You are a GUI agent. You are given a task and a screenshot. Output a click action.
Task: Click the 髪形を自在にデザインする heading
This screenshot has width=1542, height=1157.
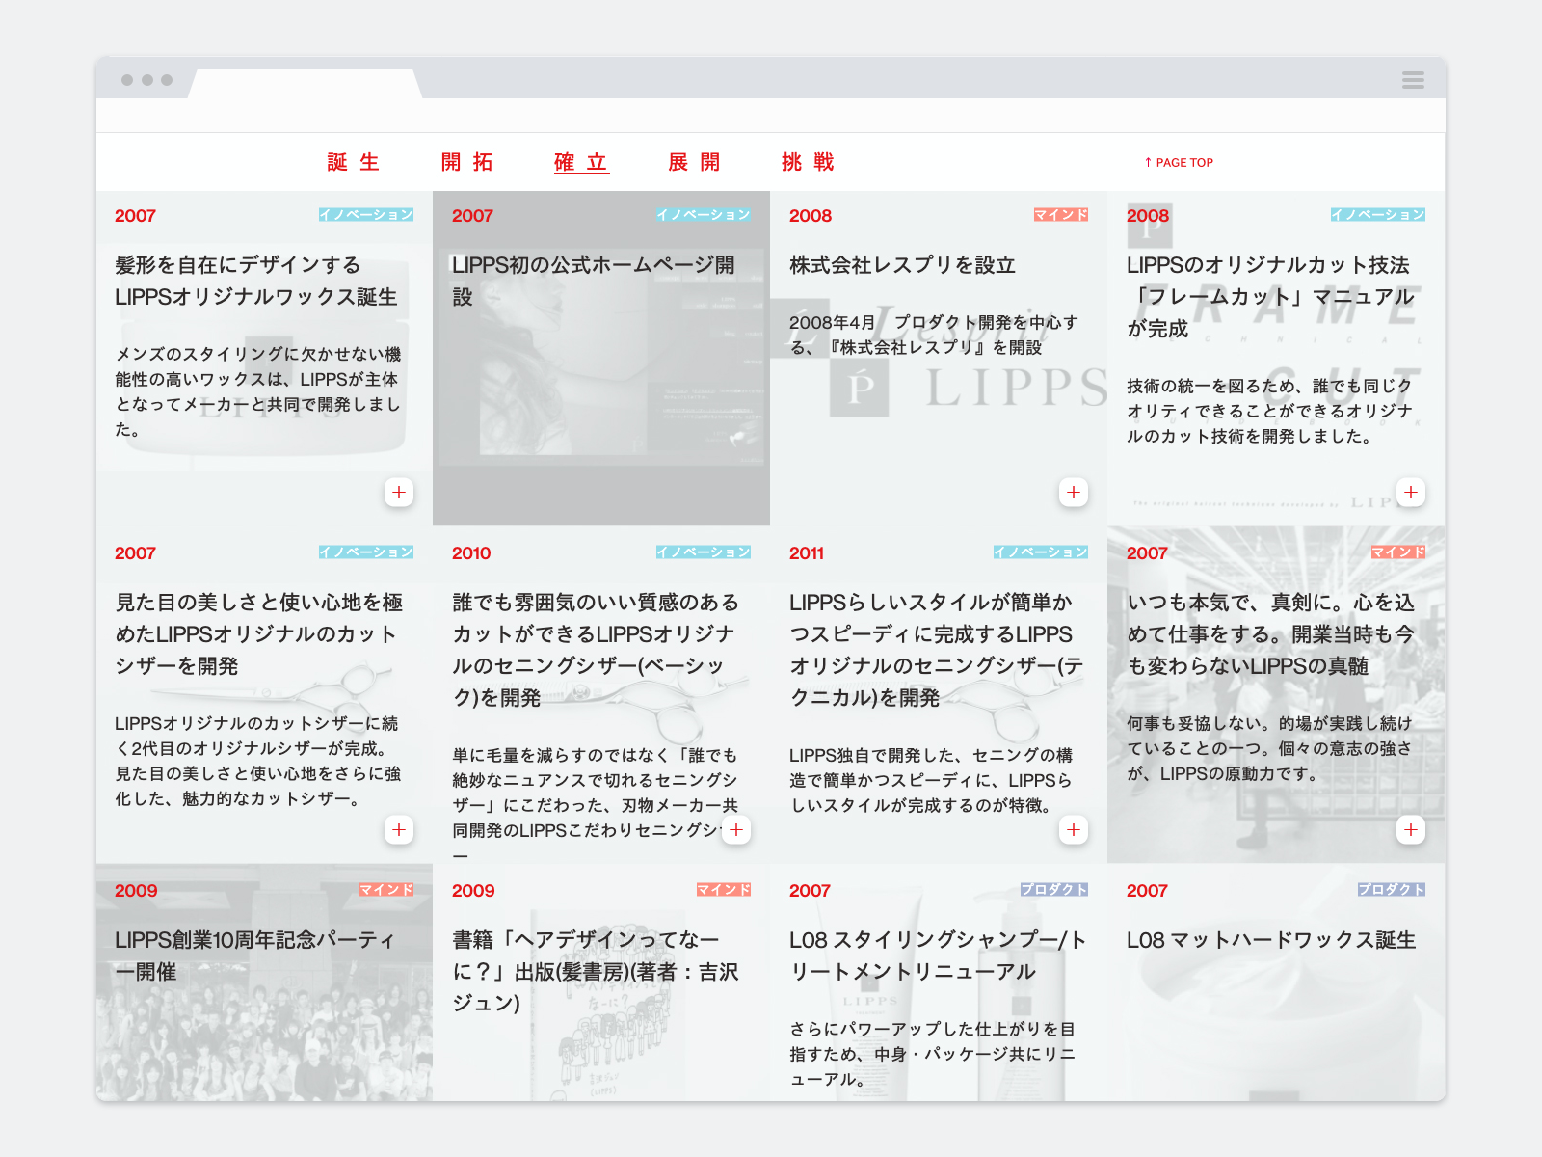pos(255,281)
